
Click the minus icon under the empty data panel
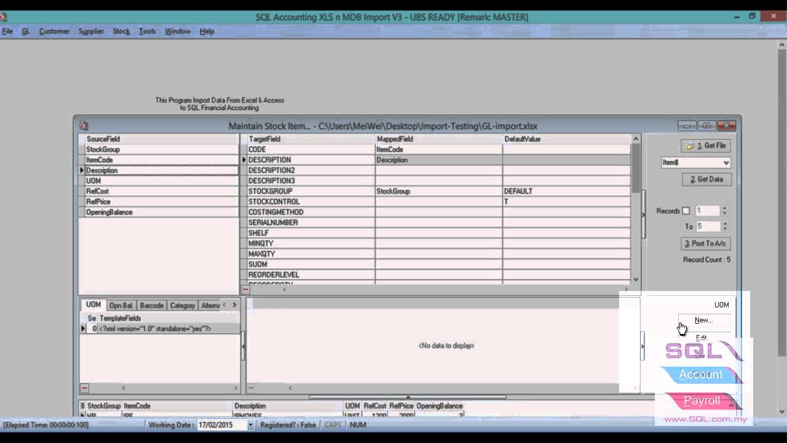click(251, 388)
